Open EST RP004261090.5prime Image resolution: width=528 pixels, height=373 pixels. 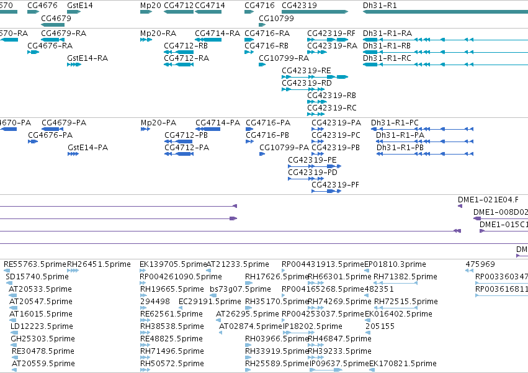181,277
